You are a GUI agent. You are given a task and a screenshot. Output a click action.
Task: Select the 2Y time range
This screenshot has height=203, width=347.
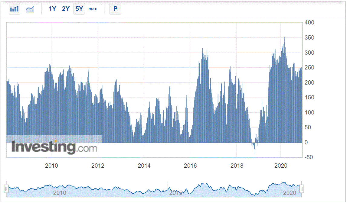[x=66, y=9]
